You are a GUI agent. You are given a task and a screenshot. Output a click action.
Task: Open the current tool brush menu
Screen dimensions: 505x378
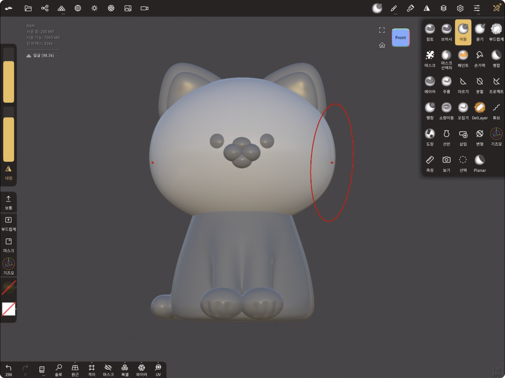click(x=377, y=8)
